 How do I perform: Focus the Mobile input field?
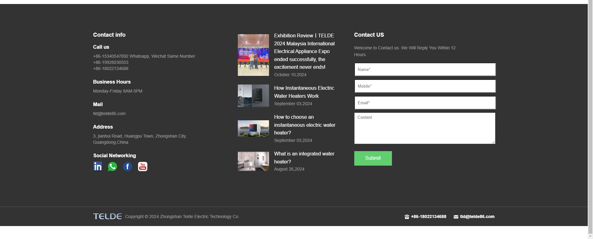[x=425, y=86]
